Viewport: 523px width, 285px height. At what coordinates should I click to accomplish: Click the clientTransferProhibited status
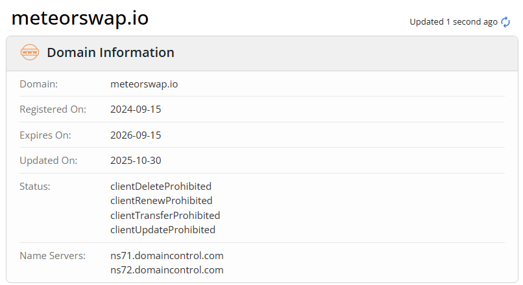[165, 215]
